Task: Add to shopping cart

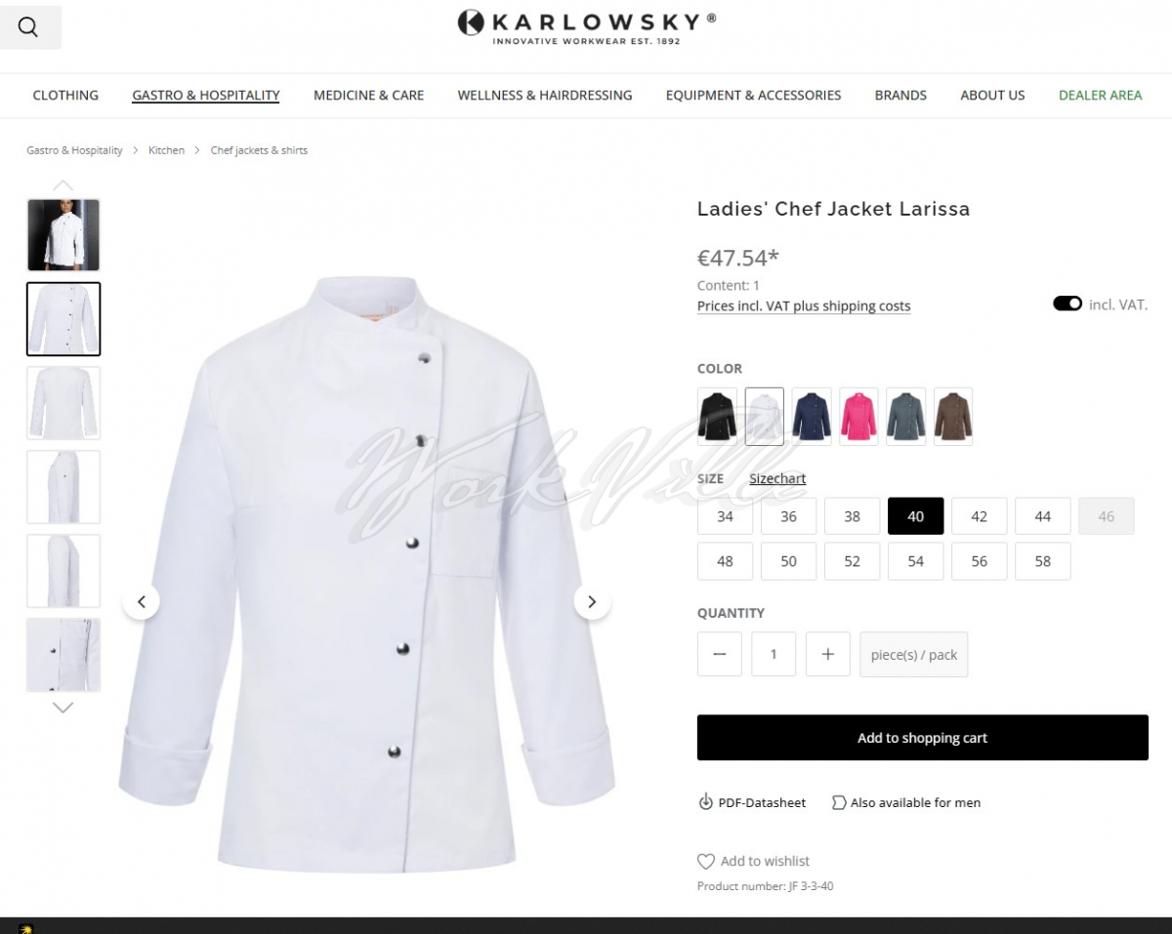Action: coord(923,738)
